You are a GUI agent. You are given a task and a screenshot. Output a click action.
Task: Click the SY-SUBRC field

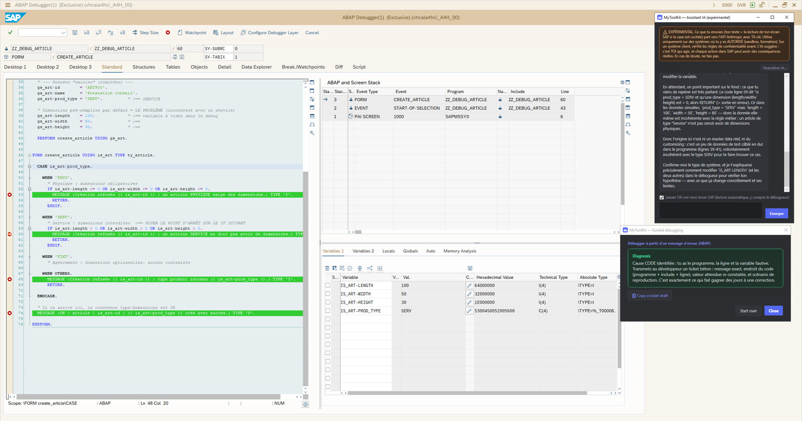(218, 48)
